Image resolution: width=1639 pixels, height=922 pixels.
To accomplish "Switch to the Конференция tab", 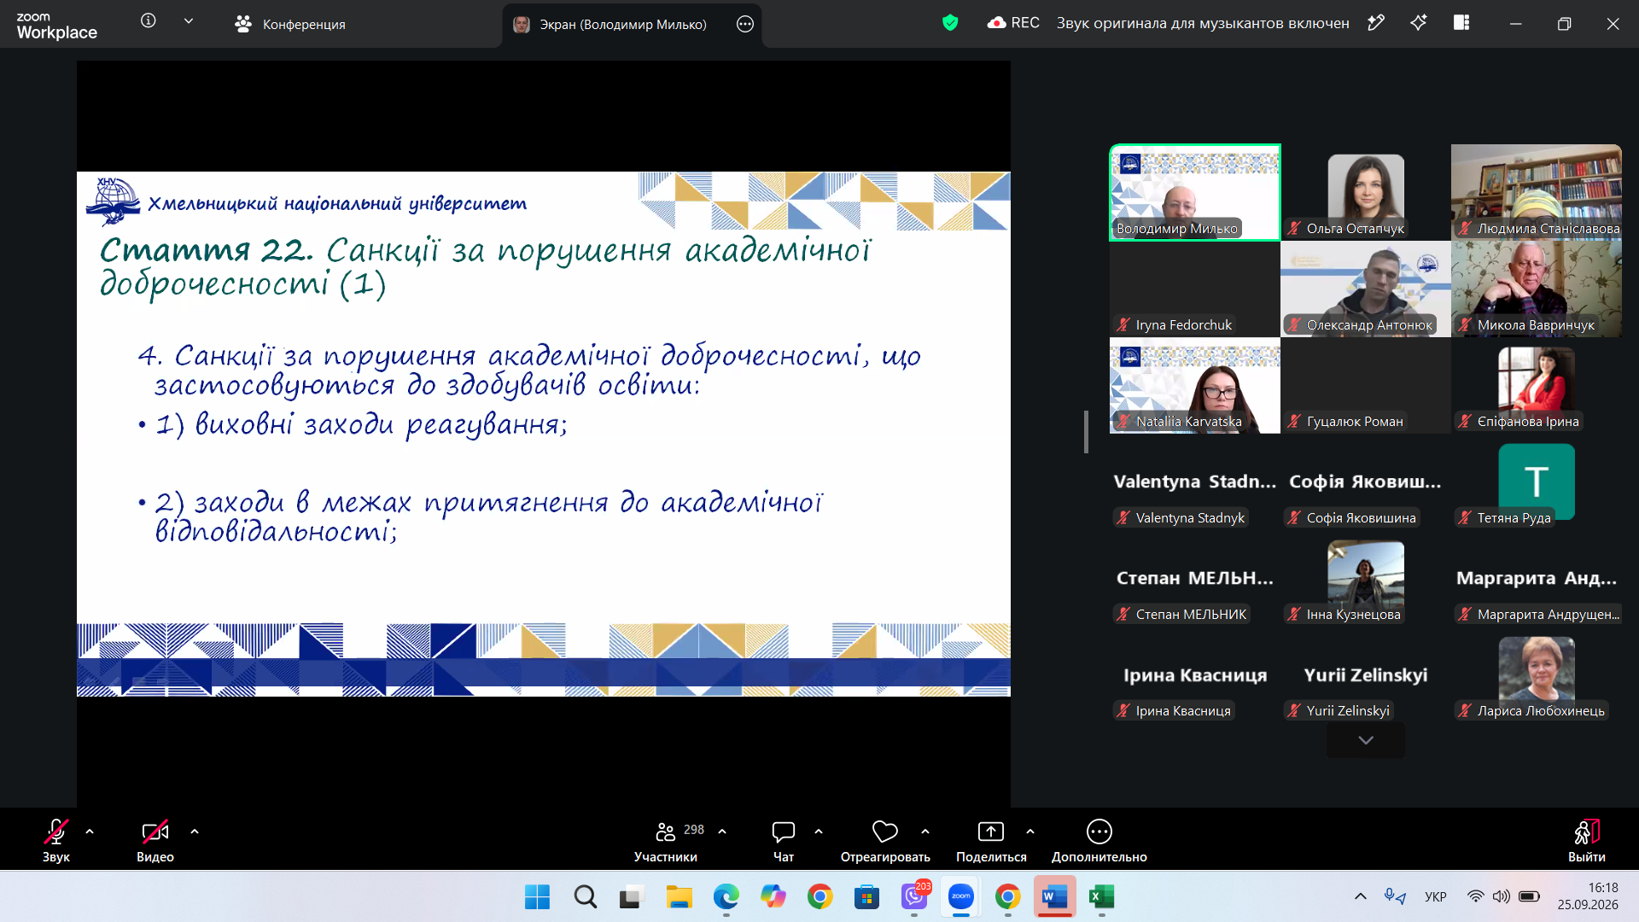I will tap(290, 24).
